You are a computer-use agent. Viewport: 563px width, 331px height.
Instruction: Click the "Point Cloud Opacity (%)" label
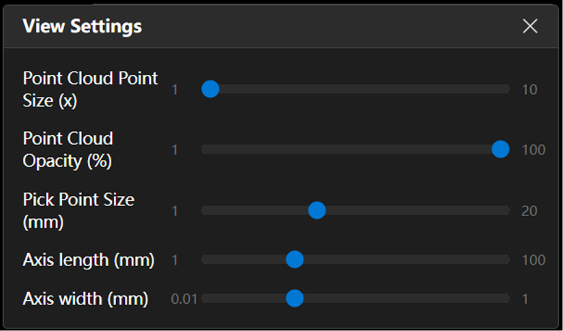tap(68, 149)
